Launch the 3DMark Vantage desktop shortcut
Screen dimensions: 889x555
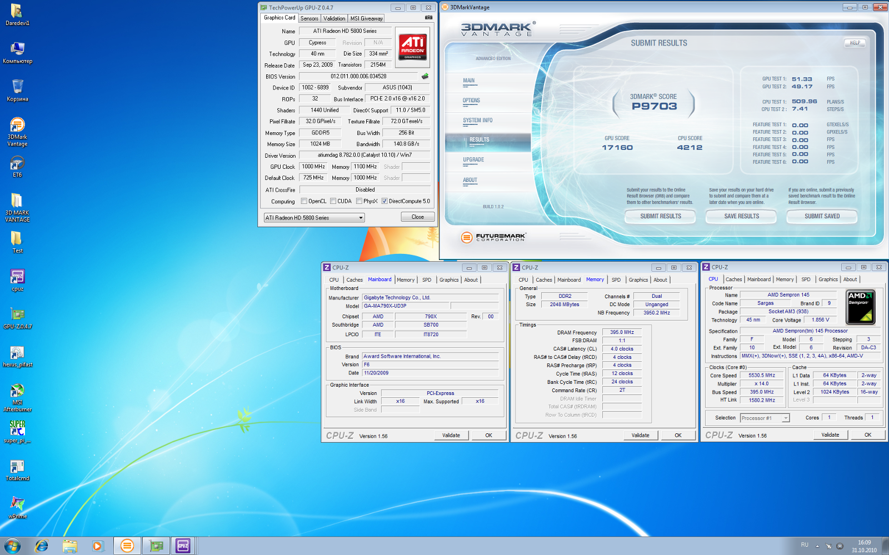[17, 132]
